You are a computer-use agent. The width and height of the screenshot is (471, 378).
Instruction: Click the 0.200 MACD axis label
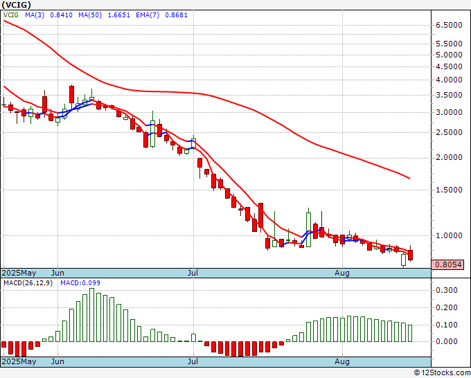coord(447,308)
